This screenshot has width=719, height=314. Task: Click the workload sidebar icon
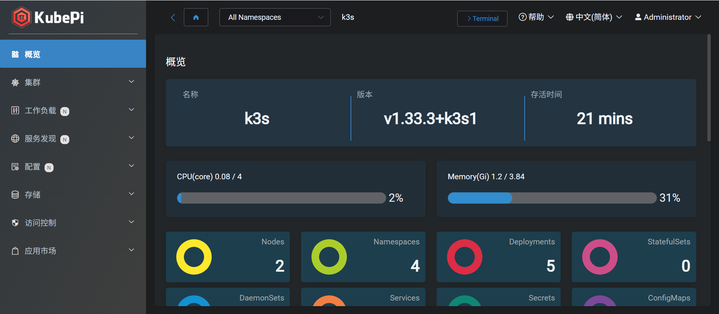[15, 110]
